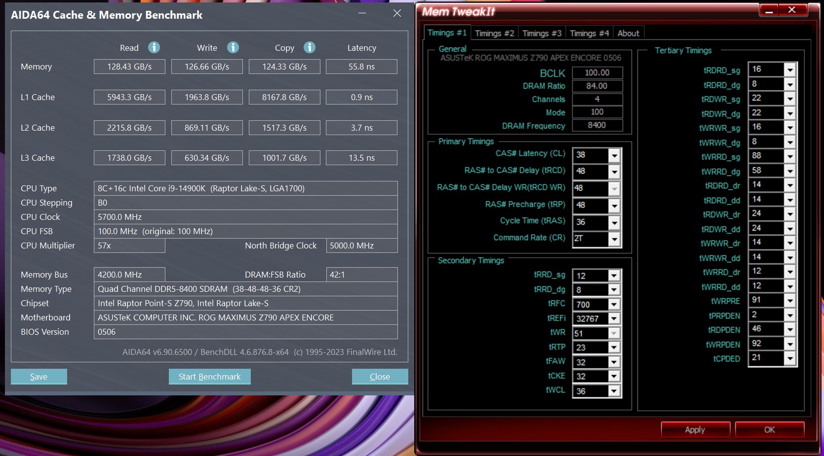Click the Close button in AIDA64
The image size is (824, 456).
coord(380,377)
